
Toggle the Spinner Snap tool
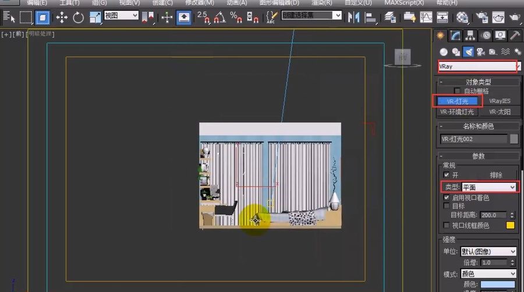[252, 17]
